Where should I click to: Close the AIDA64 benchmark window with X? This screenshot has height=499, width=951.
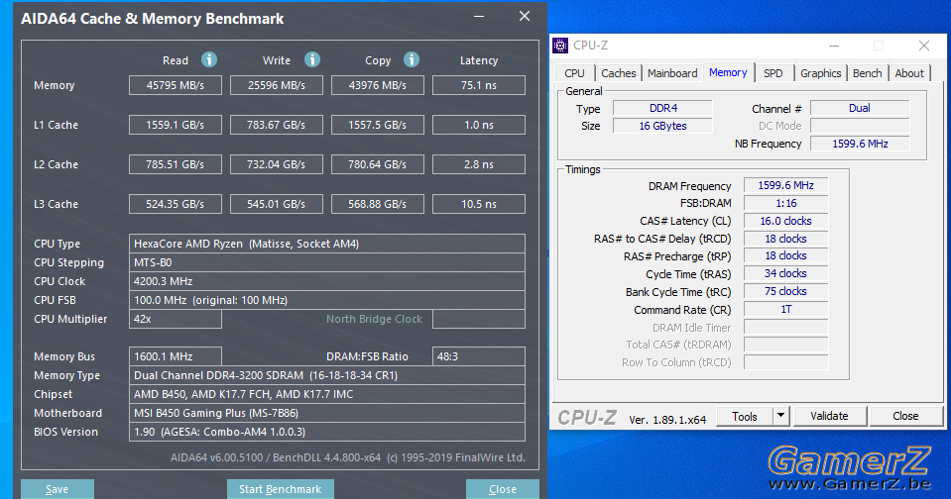click(525, 17)
